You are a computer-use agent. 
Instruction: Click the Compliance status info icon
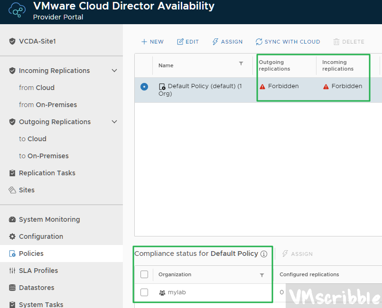click(264, 254)
